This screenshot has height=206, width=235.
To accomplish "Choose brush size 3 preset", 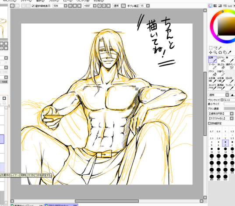I will tap(225, 137).
